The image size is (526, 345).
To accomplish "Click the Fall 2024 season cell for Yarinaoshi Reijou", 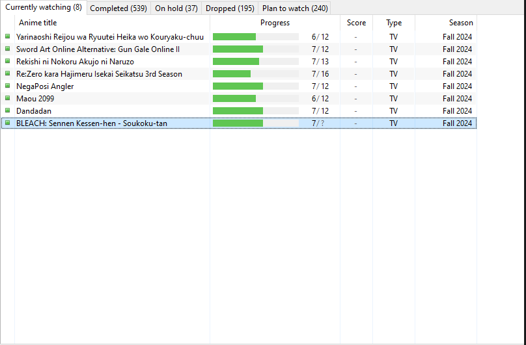I will pyautogui.click(x=457, y=37).
